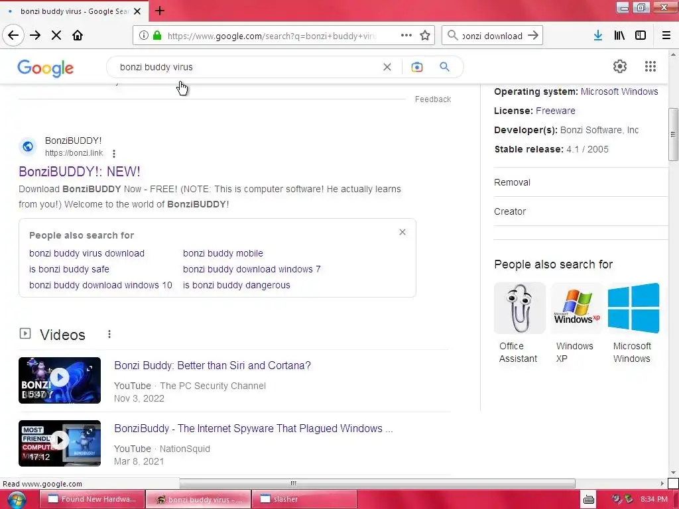The image size is (679, 509).
Task: Go to the Google logo homepage
Action: [x=46, y=68]
